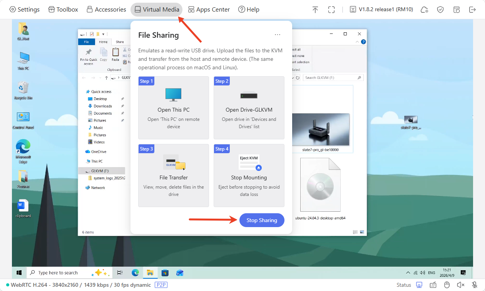Click the mouse icon in status bar
Screen dimensions: 485x291
click(x=447, y=285)
